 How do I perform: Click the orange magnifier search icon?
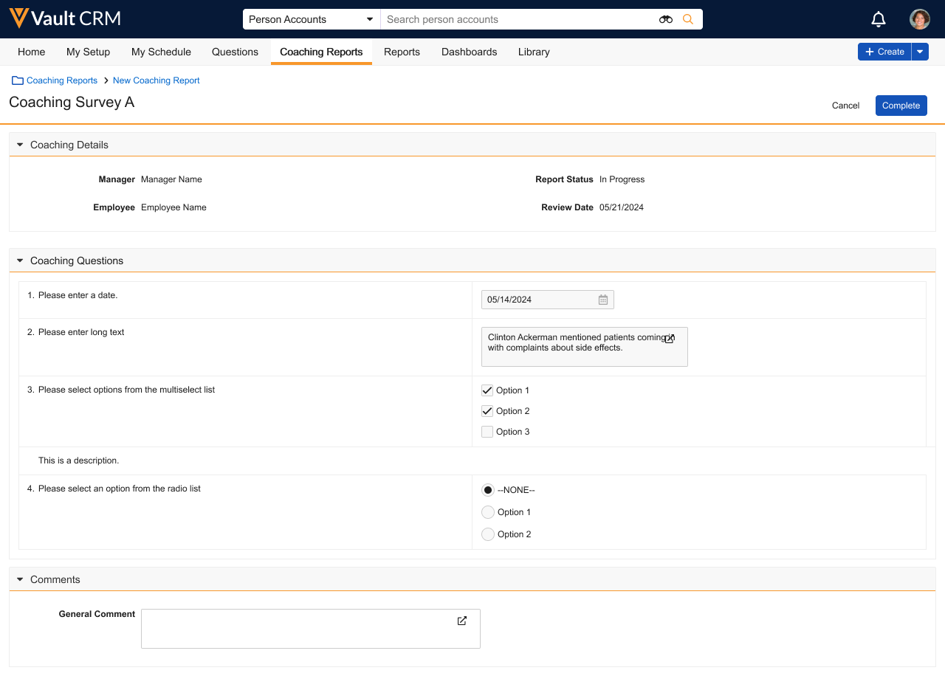tap(688, 19)
